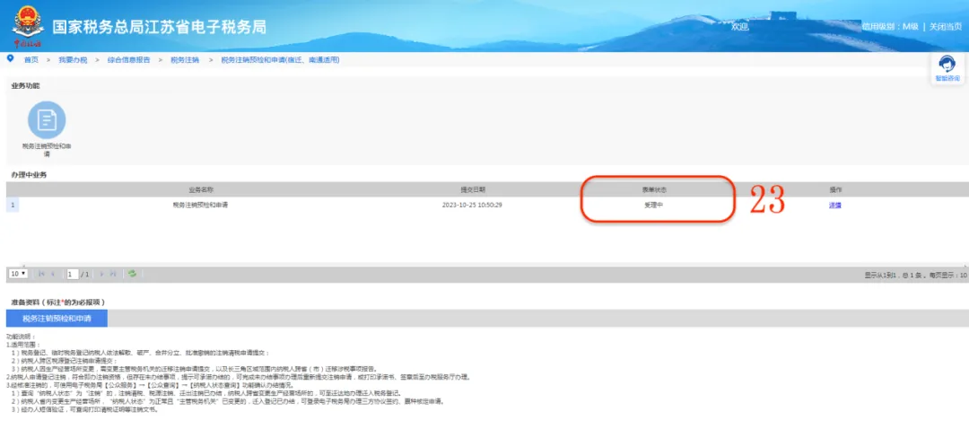
Task: Go to previous page arrow
Action: pos(53,273)
